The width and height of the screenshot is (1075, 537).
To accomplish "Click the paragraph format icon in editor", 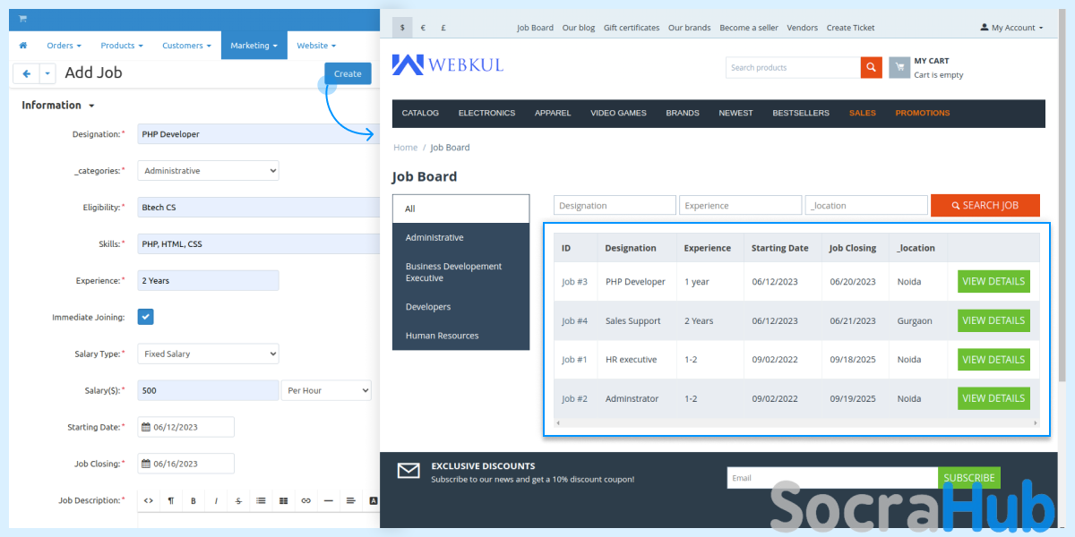I will click(x=171, y=500).
